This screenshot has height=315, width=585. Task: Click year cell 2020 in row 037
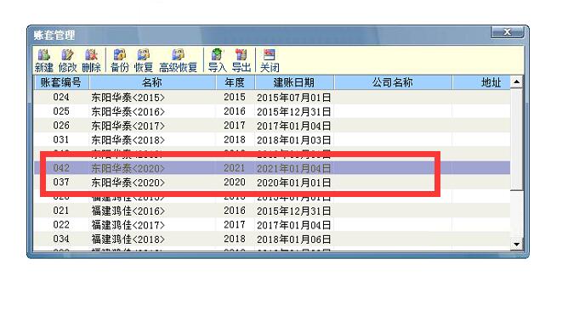235,182
